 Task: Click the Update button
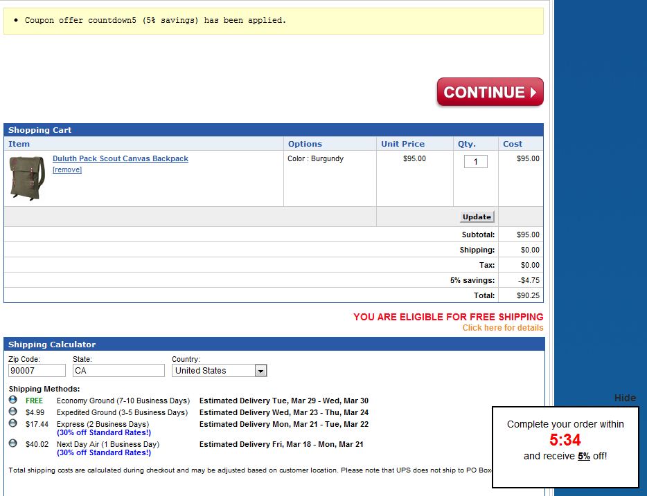pyautogui.click(x=477, y=217)
